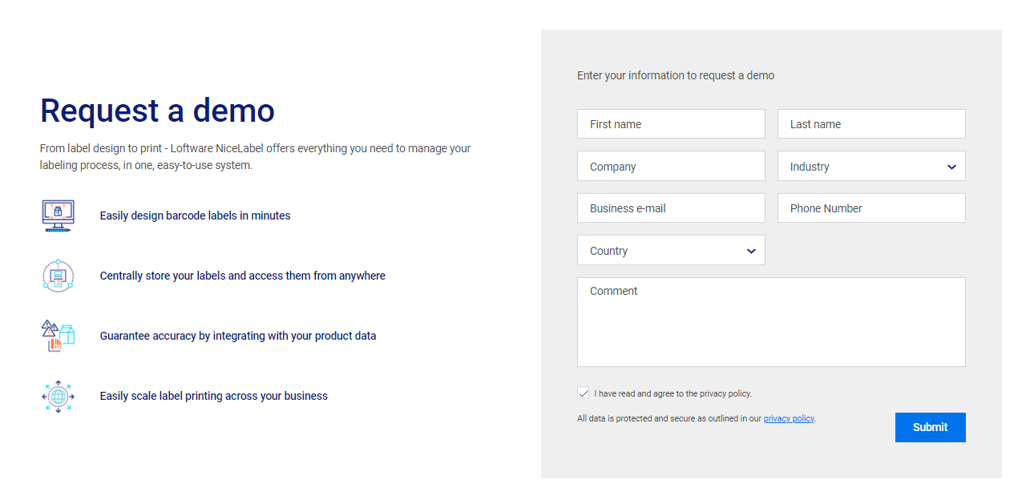Open the Industry dropdown
The height and width of the screenshot is (504, 1030).
[871, 167]
